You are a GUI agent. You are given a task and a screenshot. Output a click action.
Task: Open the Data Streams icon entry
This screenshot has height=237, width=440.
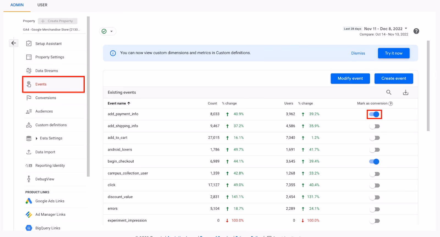tap(29, 71)
